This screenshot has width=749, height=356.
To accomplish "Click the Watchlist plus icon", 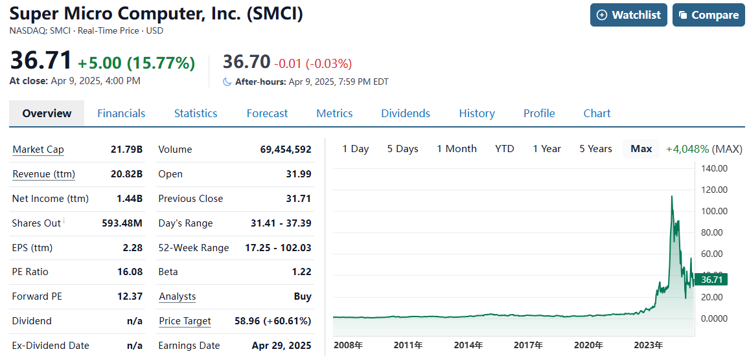I will [x=602, y=15].
